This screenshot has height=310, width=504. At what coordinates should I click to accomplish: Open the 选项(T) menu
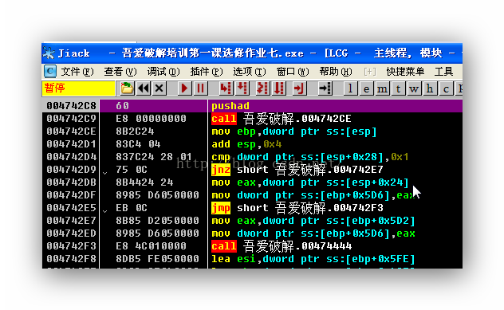[x=250, y=71]
